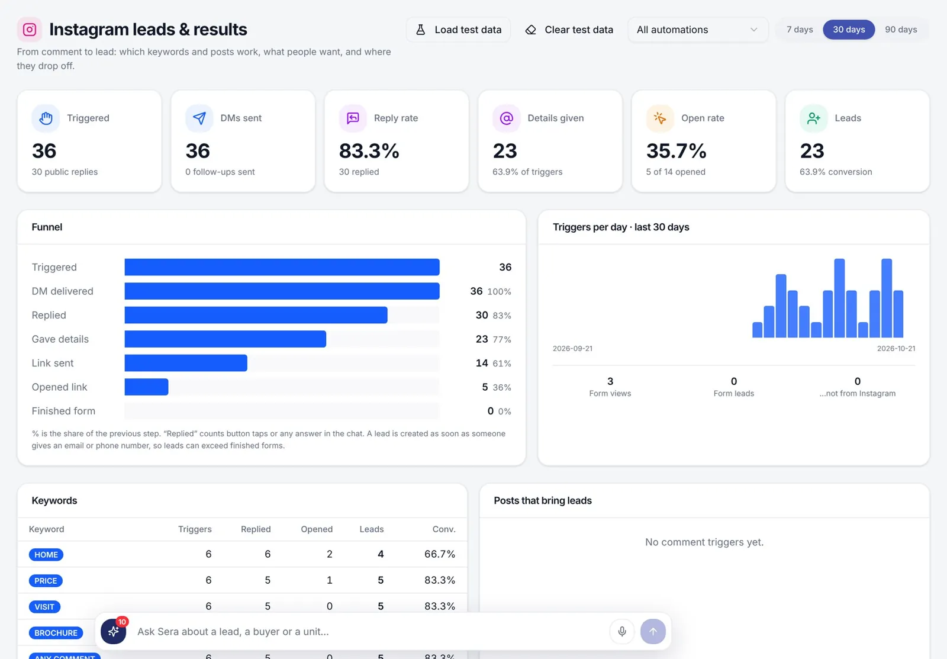Click the Leads column header in Keywords
947x659 pixels.
pos(372,529)
